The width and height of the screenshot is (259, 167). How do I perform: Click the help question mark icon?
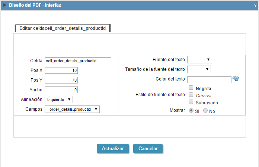[x=255, y=5]
